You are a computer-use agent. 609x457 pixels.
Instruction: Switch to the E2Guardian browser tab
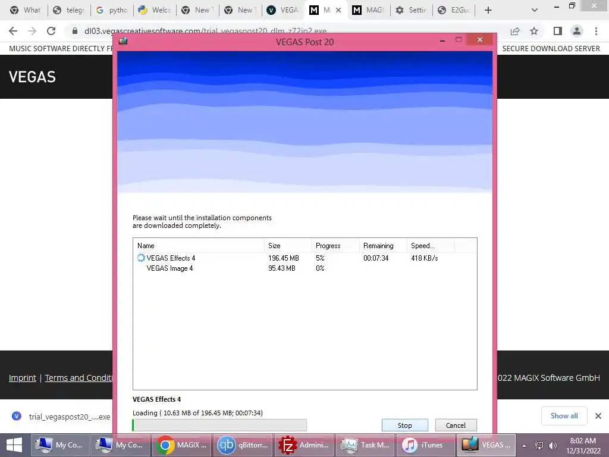coord(454,10)
